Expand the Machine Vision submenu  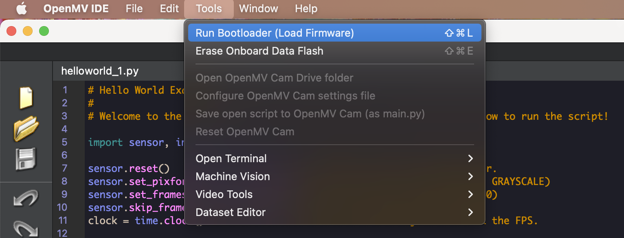pyautogui.click(x=334, y=176)
